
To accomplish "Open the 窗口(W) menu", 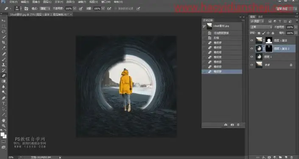I will coord(106,2).
